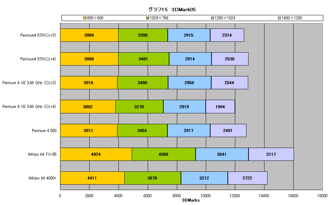
Task: Click the yellow bar segment valued 3916
Action: click(89, 83)
